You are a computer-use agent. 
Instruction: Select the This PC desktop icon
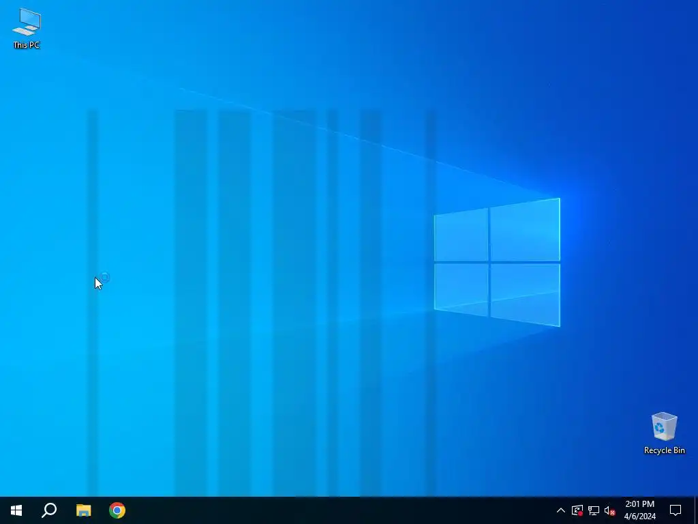click(x=27, y=28)
